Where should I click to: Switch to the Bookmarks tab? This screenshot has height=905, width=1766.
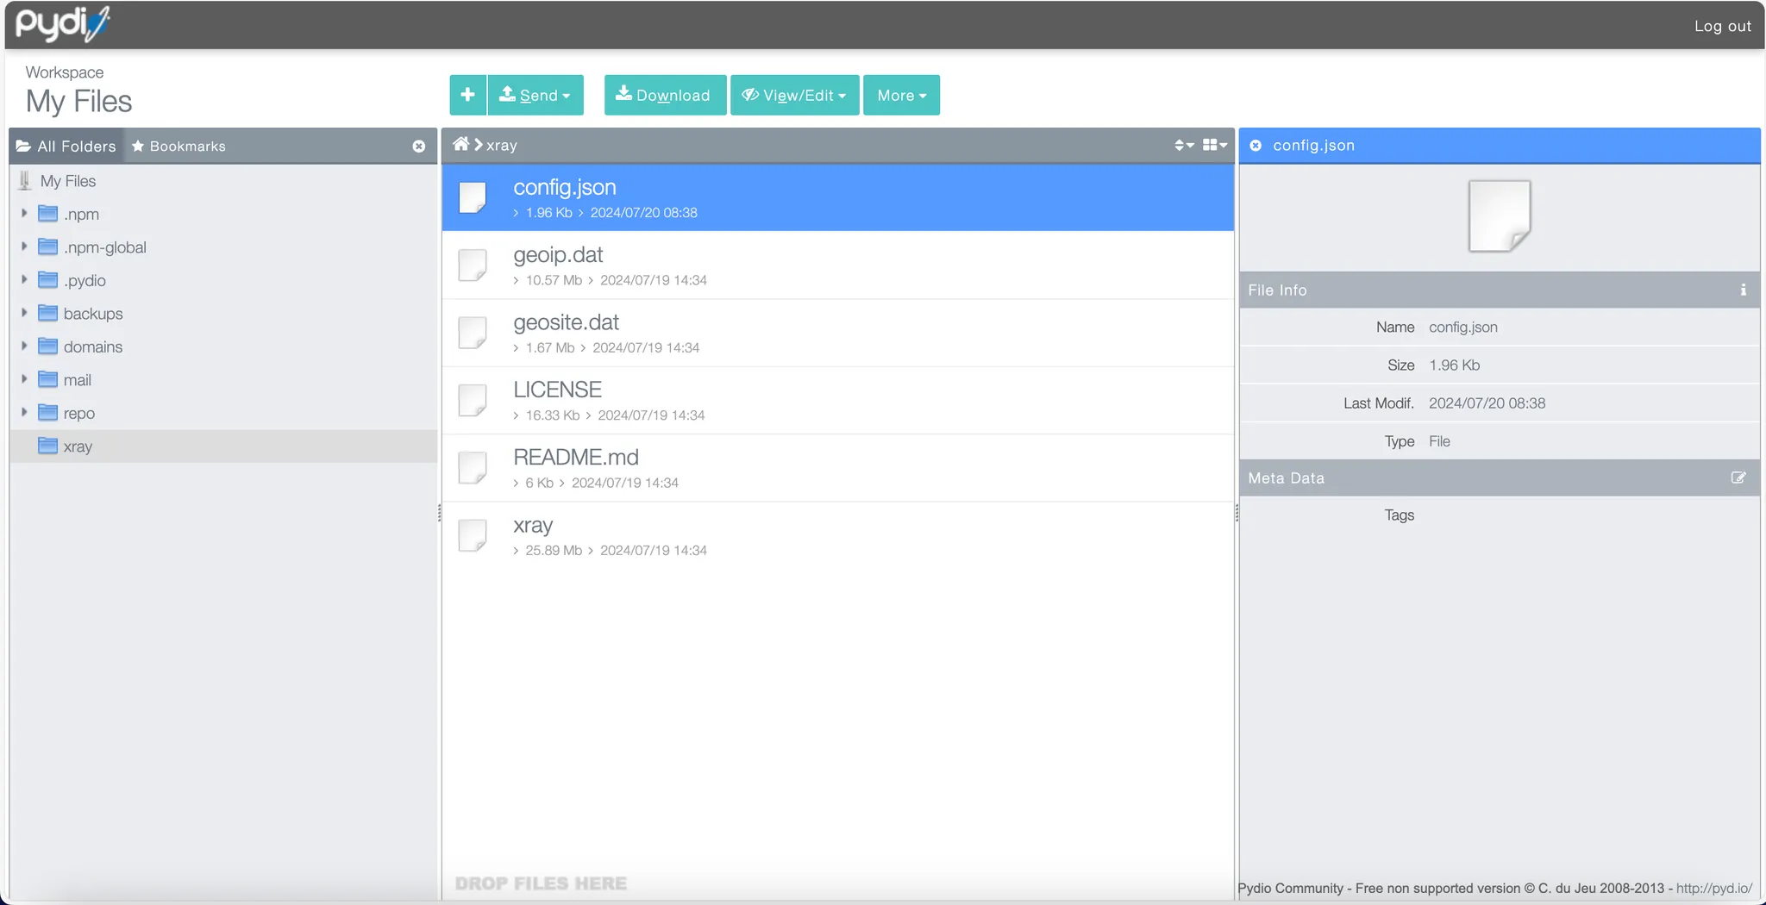178,147
